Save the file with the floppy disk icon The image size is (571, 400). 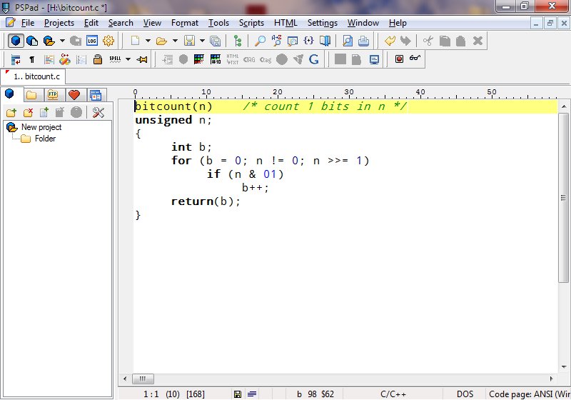(189, 41)
